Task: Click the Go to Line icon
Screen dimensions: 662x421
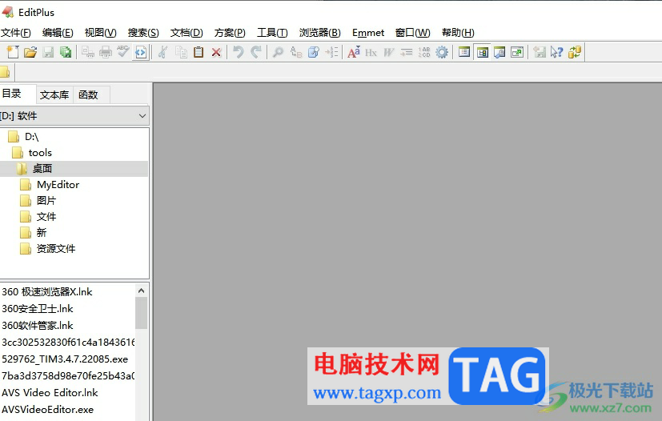Action: coord(331,52)
